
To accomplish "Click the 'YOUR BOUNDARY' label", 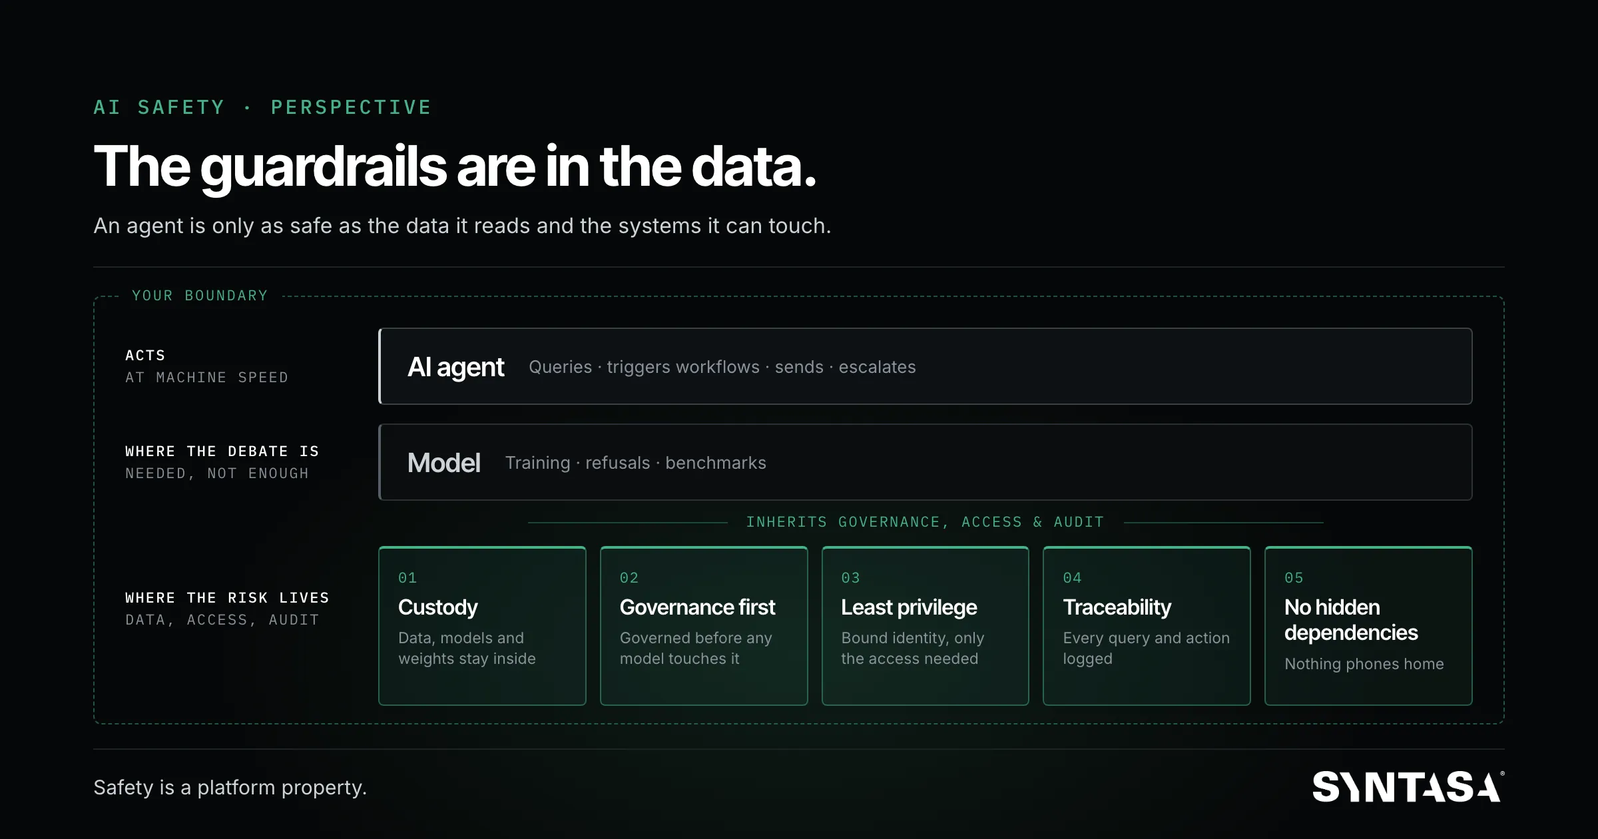I will click(200, 296).
